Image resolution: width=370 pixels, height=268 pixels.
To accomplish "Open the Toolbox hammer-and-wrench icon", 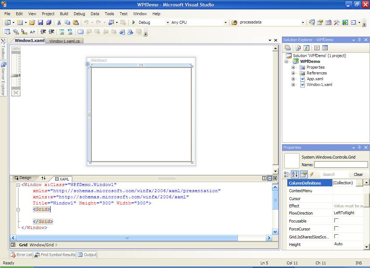I will 336,22.
